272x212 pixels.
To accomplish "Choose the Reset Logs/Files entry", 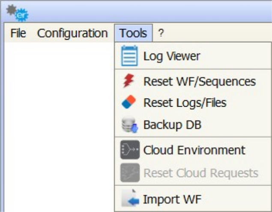I will (185, 102).
